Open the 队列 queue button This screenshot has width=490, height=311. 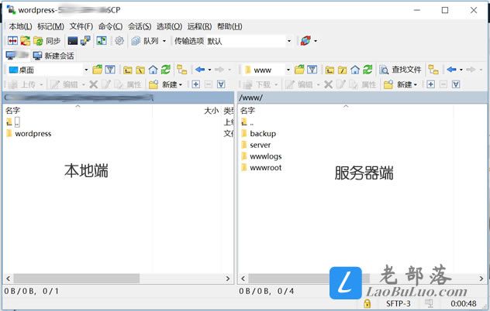(145, 41)
